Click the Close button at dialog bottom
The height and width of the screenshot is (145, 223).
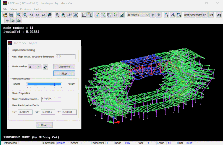click(x=44, y=125)
